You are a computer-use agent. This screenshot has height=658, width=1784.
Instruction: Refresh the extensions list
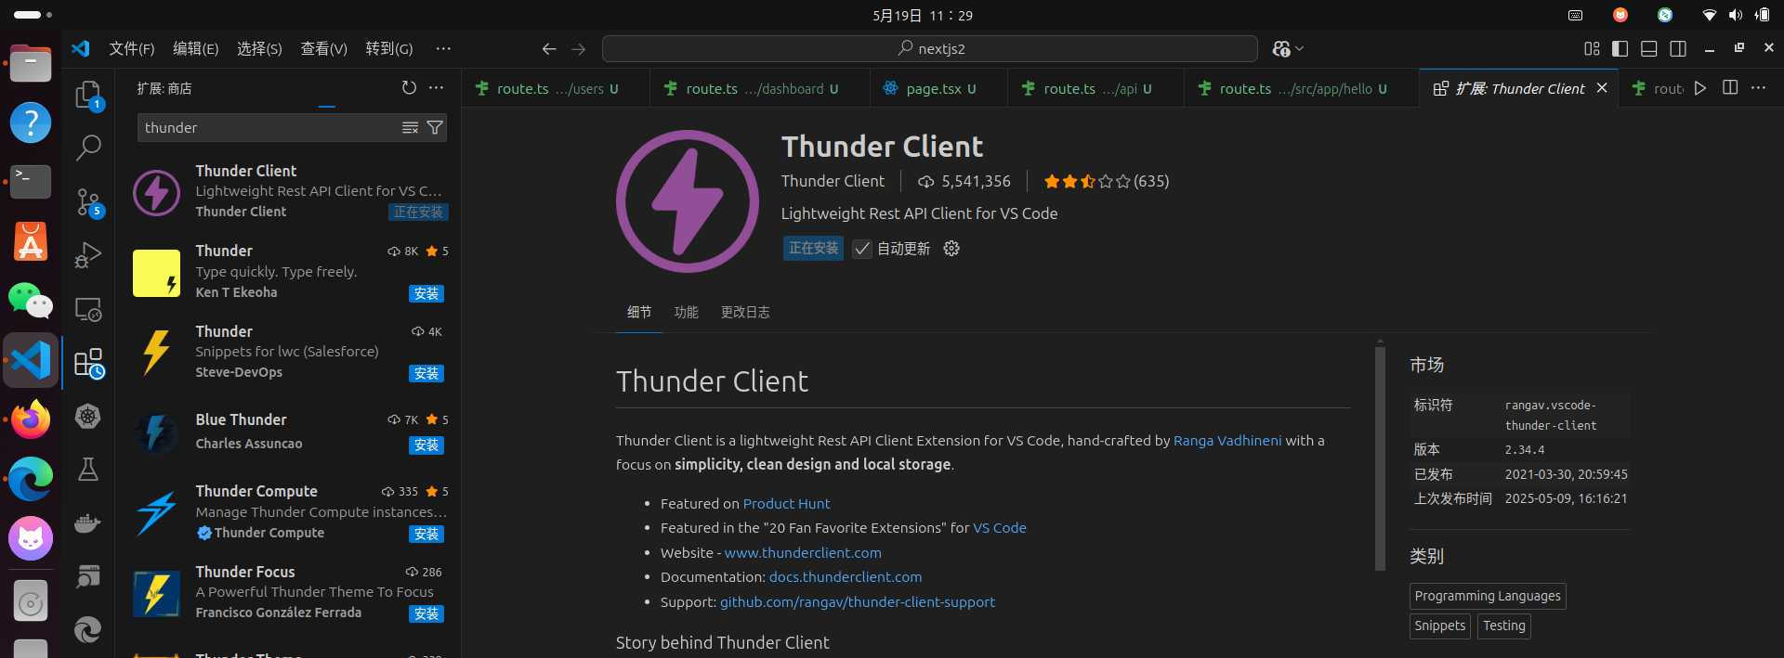point(409,87)
